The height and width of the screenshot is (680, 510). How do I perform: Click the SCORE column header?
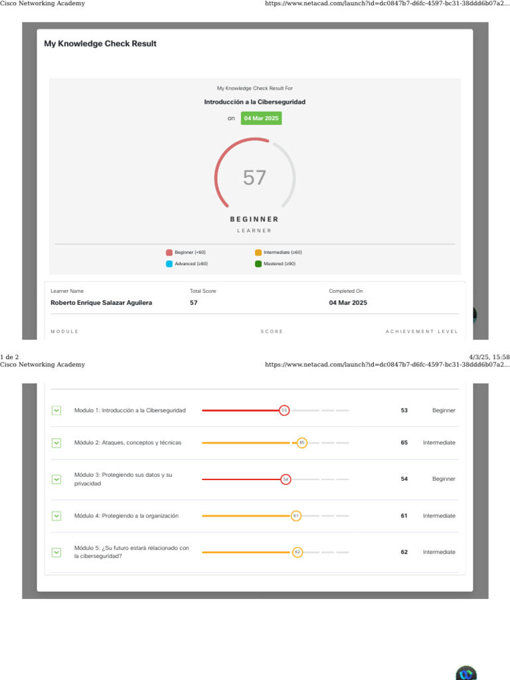tap(272, 331)
